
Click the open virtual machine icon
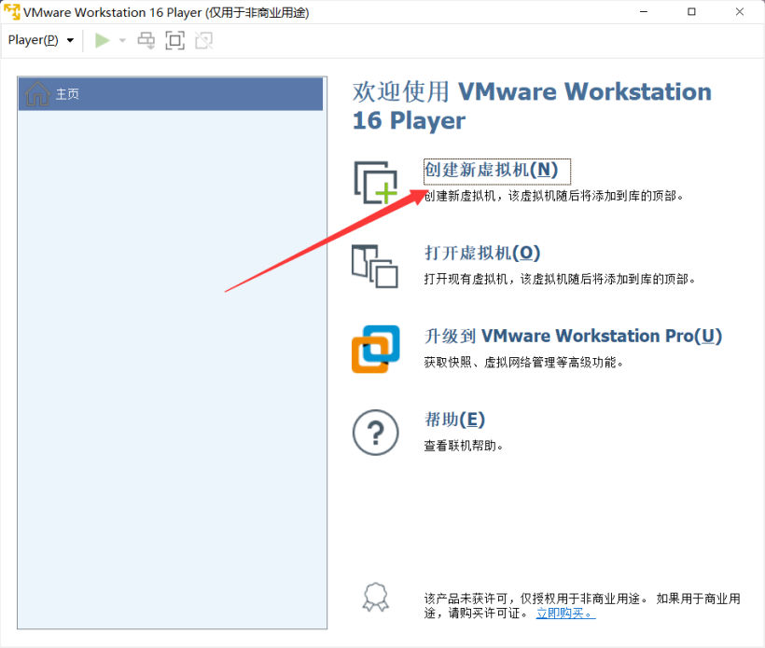(375, 266)
